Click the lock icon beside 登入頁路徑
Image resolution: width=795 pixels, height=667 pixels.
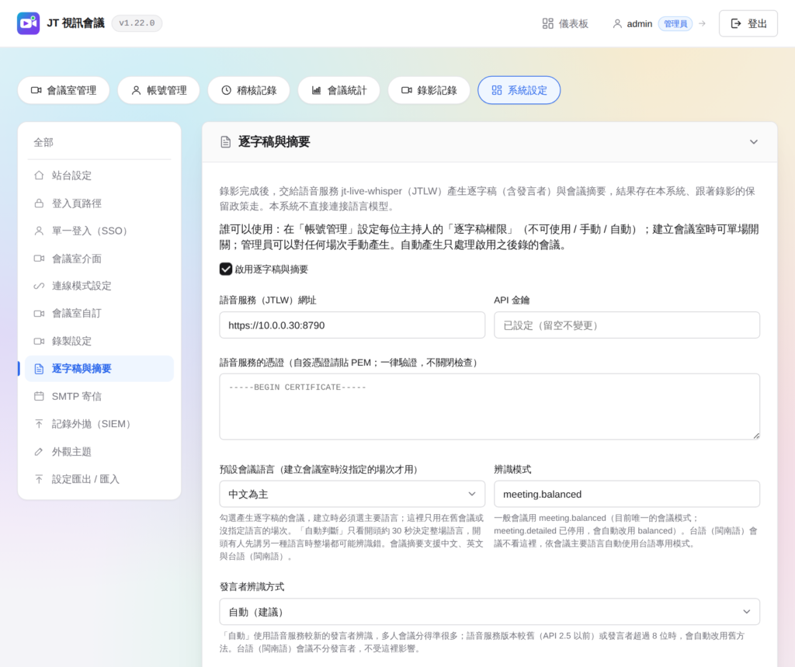(39, 203)
